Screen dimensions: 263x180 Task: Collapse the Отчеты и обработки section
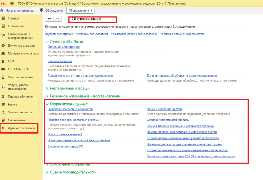(x=47, y=42)
